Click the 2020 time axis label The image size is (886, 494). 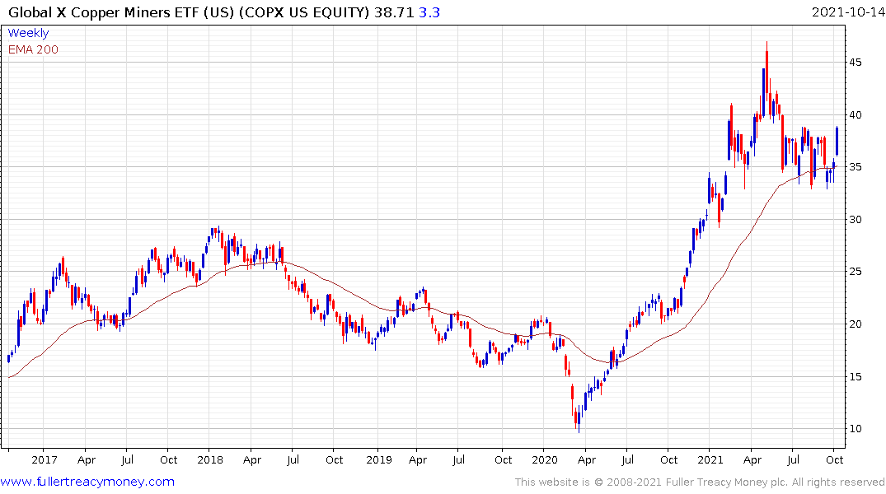point(545,459)
